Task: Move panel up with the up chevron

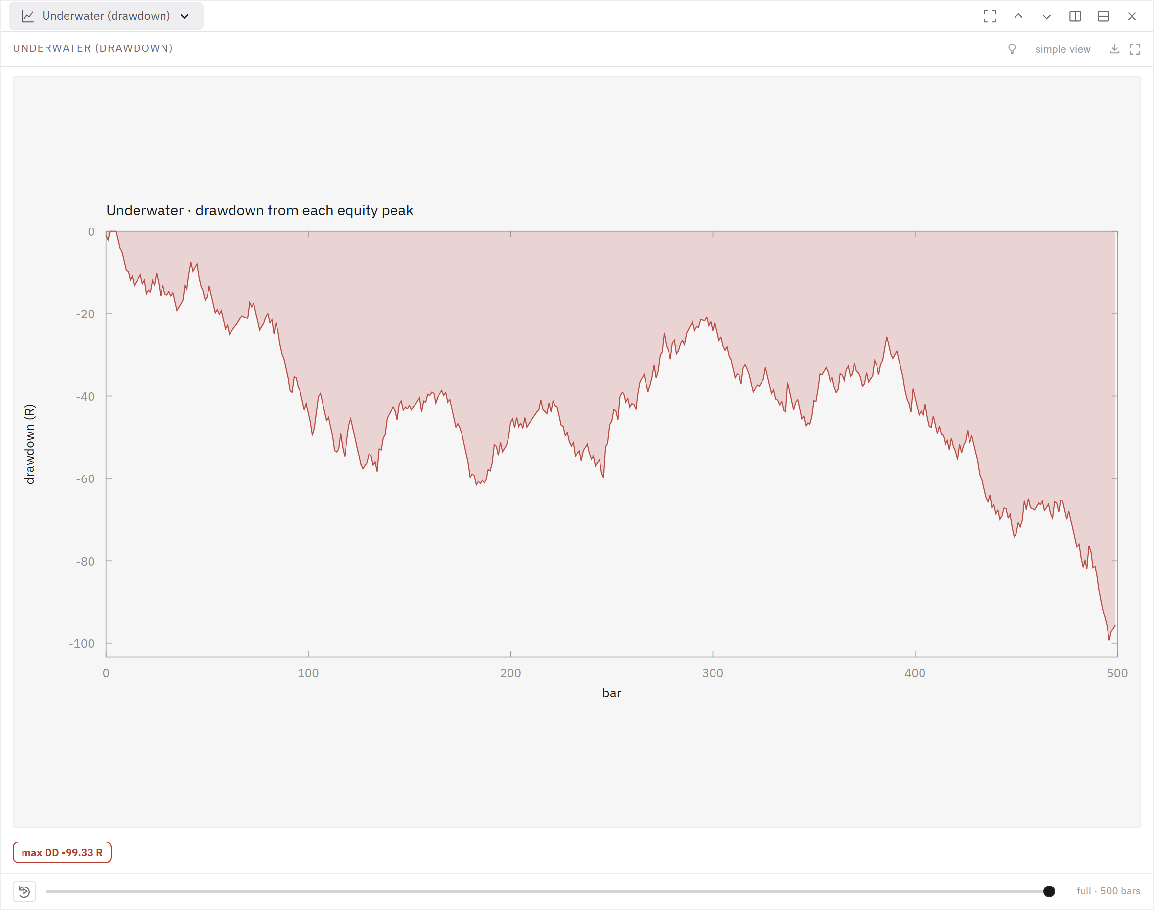Action: [x=1018, y=16]
